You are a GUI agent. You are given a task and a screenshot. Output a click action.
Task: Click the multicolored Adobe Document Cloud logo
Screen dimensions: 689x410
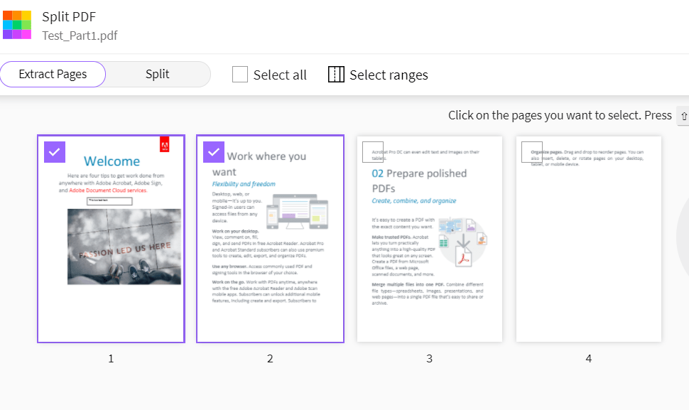click(17, 24)
